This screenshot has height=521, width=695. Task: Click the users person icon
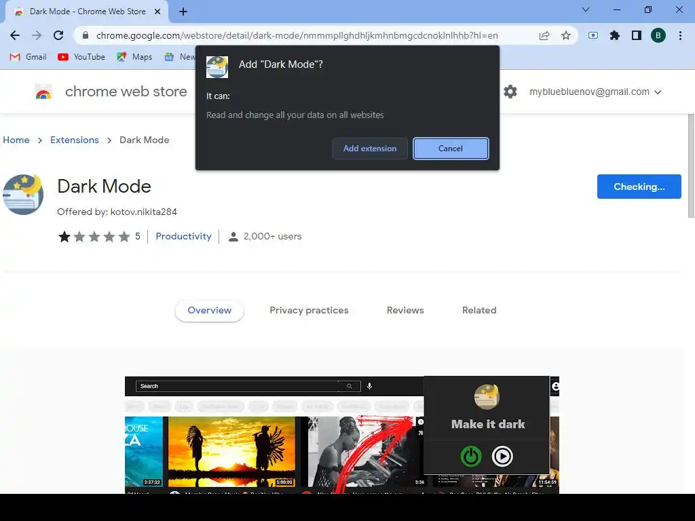[x=233, y=237]
